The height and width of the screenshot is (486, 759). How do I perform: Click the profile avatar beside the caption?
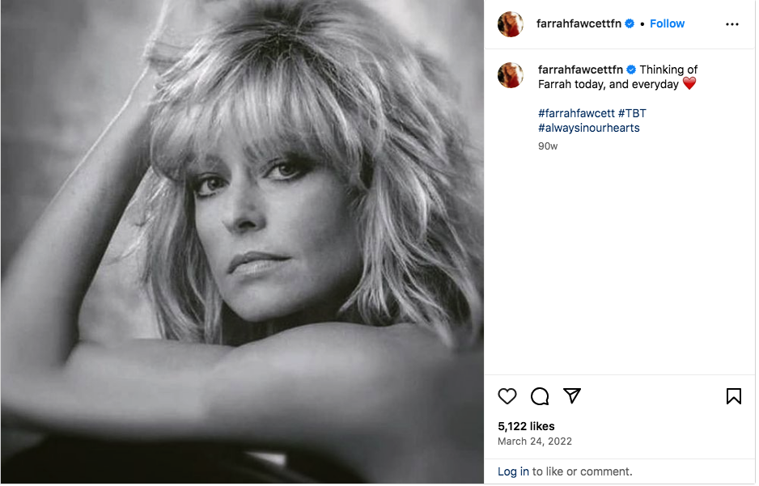[511, 75]
